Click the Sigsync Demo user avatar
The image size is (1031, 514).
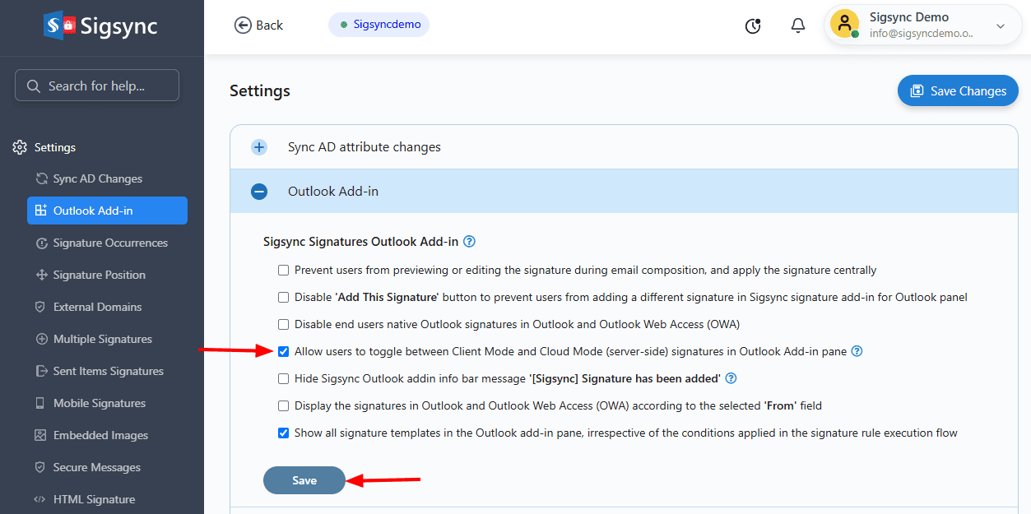(x=844, y=24)
